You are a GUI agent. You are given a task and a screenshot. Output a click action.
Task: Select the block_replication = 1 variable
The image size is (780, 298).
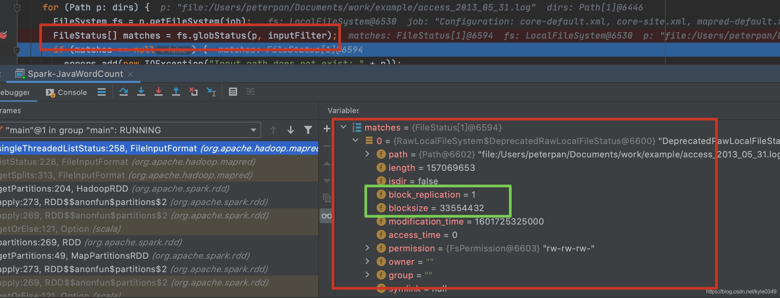pos(426,194)
